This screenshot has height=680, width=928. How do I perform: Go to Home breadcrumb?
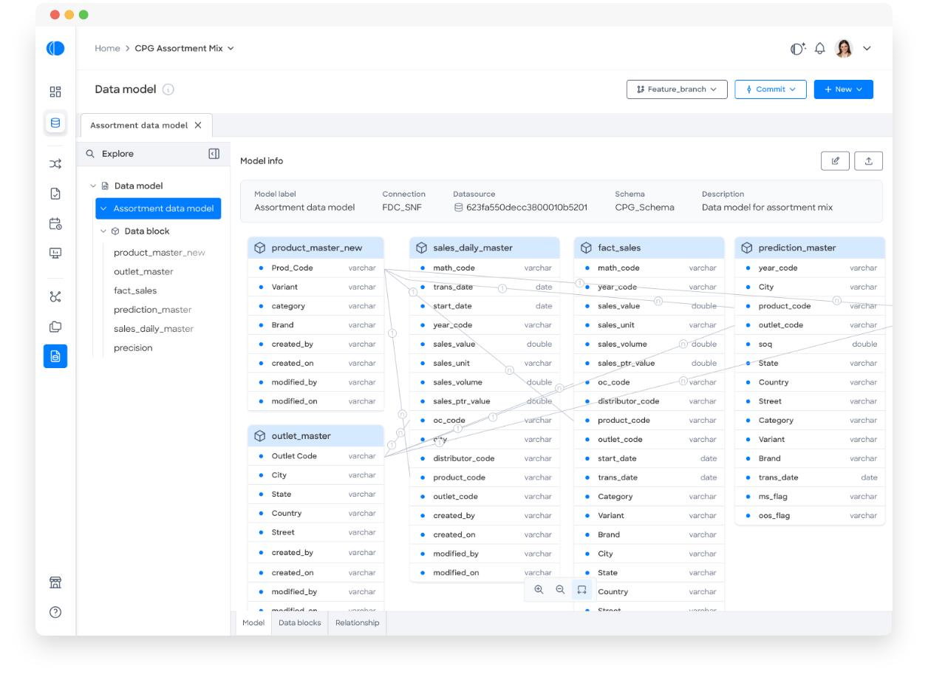pyautogui.click(x=107, y=48)
